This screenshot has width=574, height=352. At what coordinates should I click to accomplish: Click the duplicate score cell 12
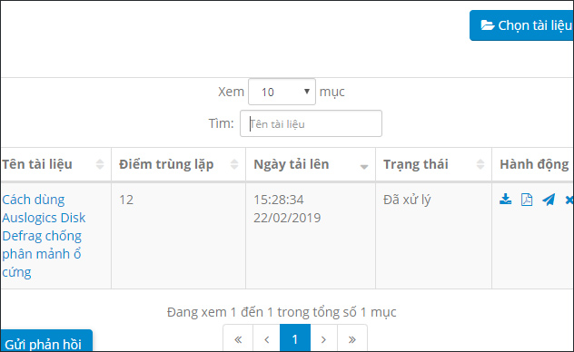(x=178, y=236)
